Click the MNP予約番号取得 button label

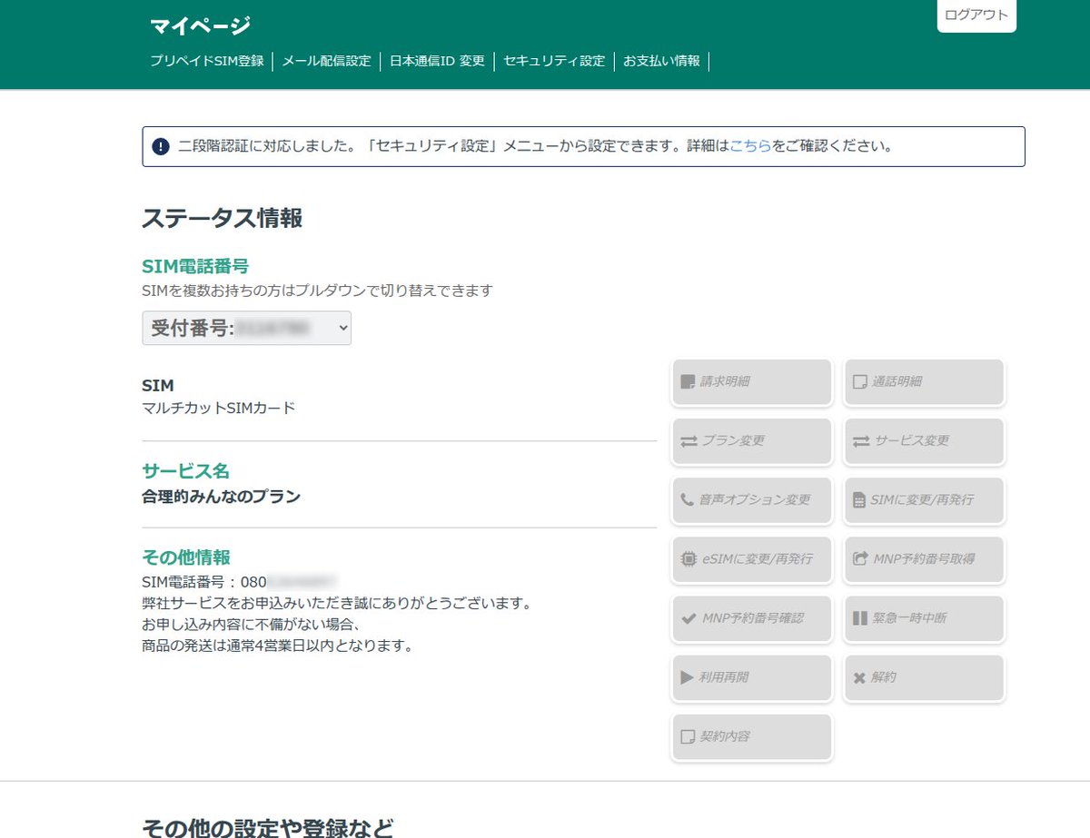[924, 559]
